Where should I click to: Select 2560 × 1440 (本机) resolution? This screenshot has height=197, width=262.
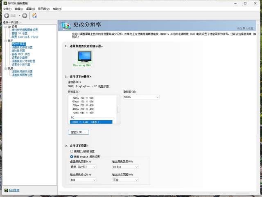[x=91, y=122]
